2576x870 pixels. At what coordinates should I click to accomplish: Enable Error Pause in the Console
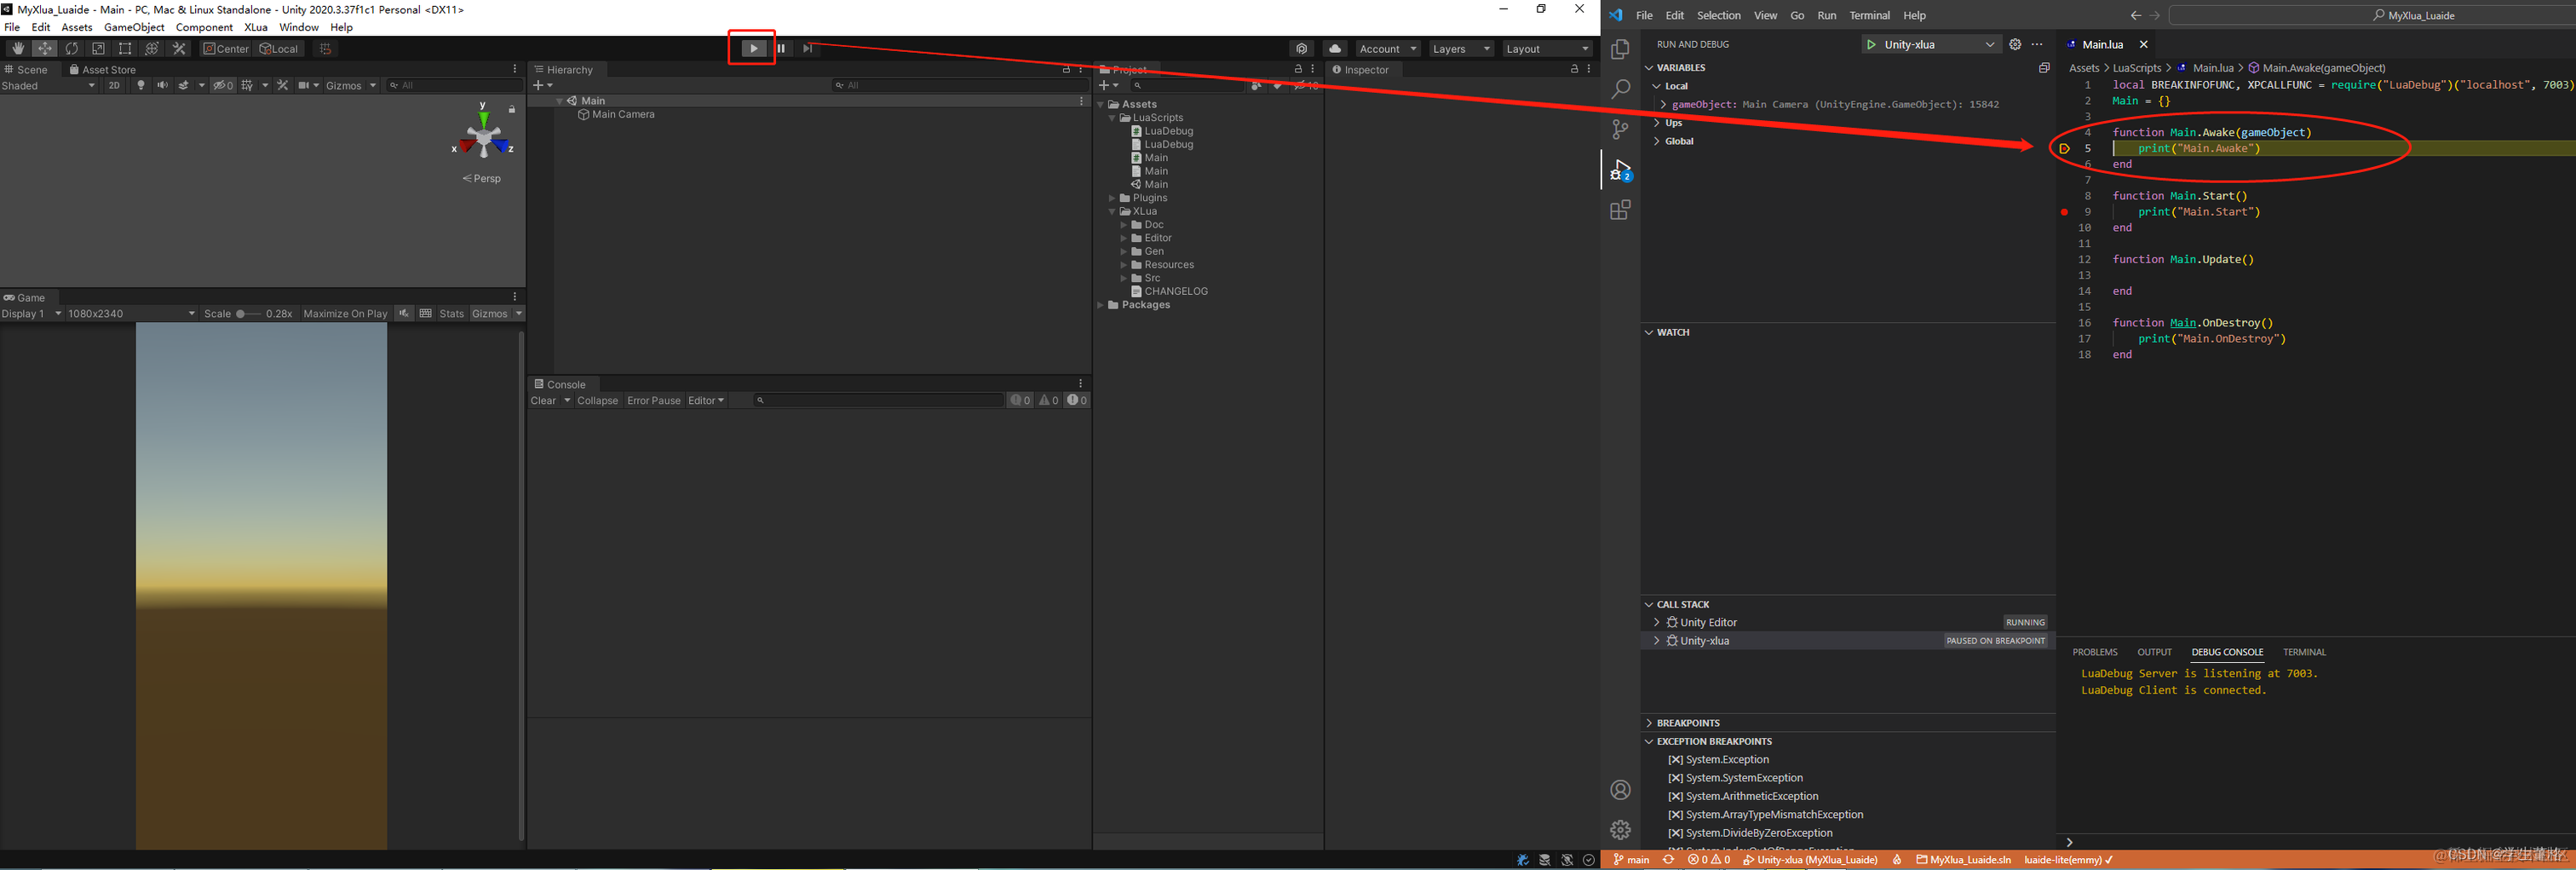tap(654, 400)
